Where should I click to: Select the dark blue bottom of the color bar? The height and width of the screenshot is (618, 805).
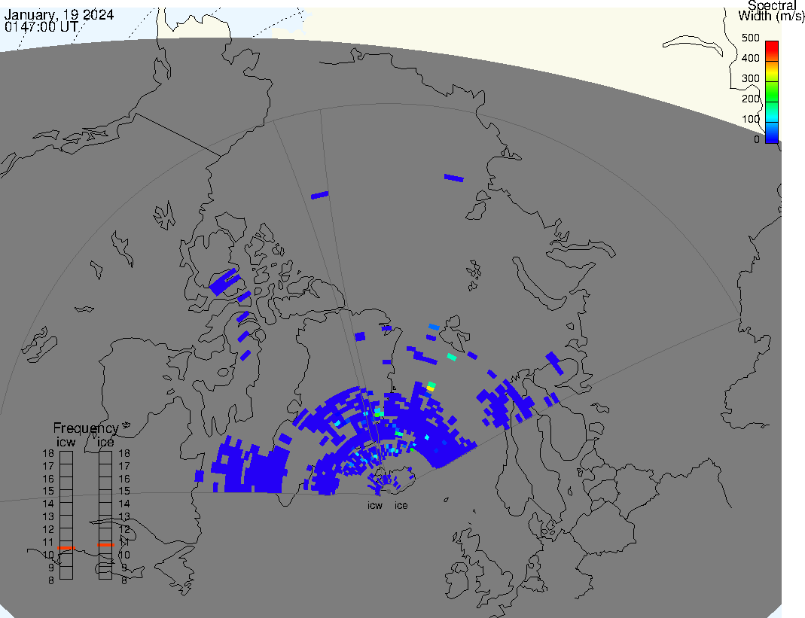pyautogui.click(x=772, y=133)
